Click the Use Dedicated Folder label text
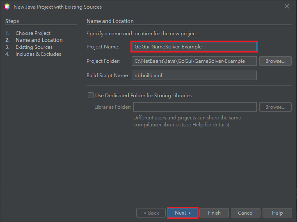This screenshot has height=222, width=297. (x=144, y=96)
